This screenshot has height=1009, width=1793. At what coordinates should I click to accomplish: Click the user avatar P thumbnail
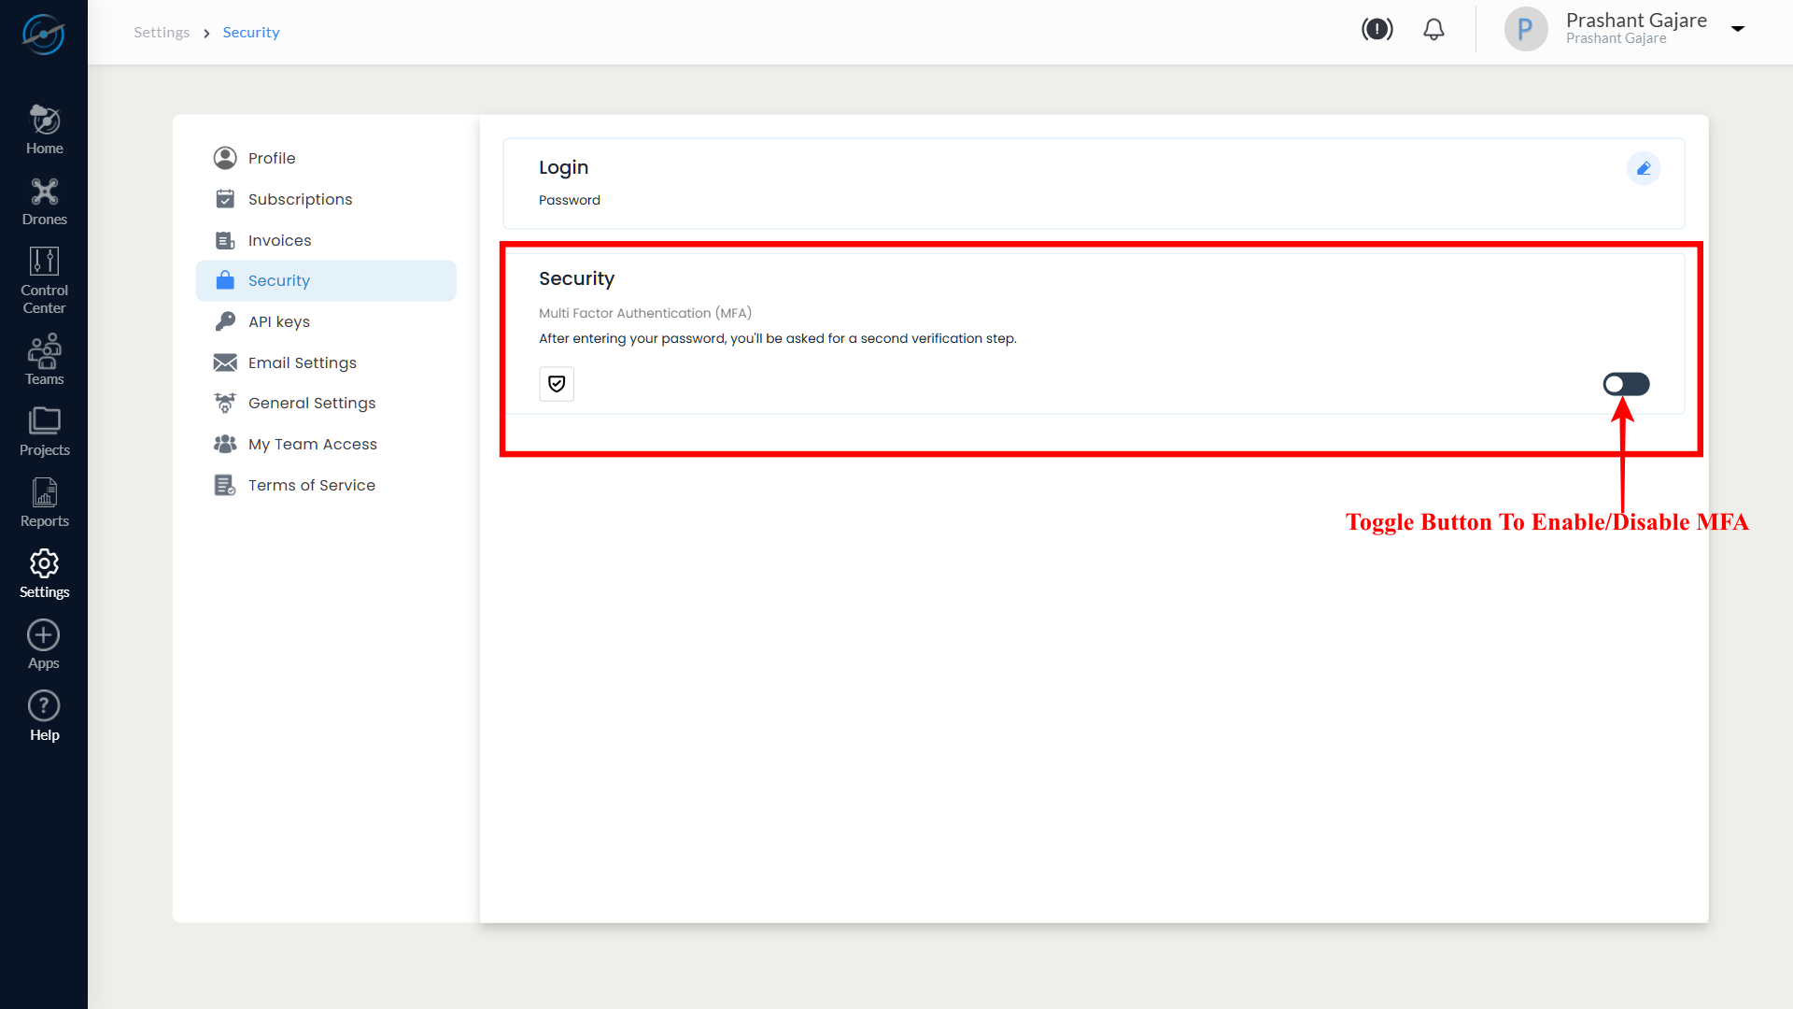1525,30
